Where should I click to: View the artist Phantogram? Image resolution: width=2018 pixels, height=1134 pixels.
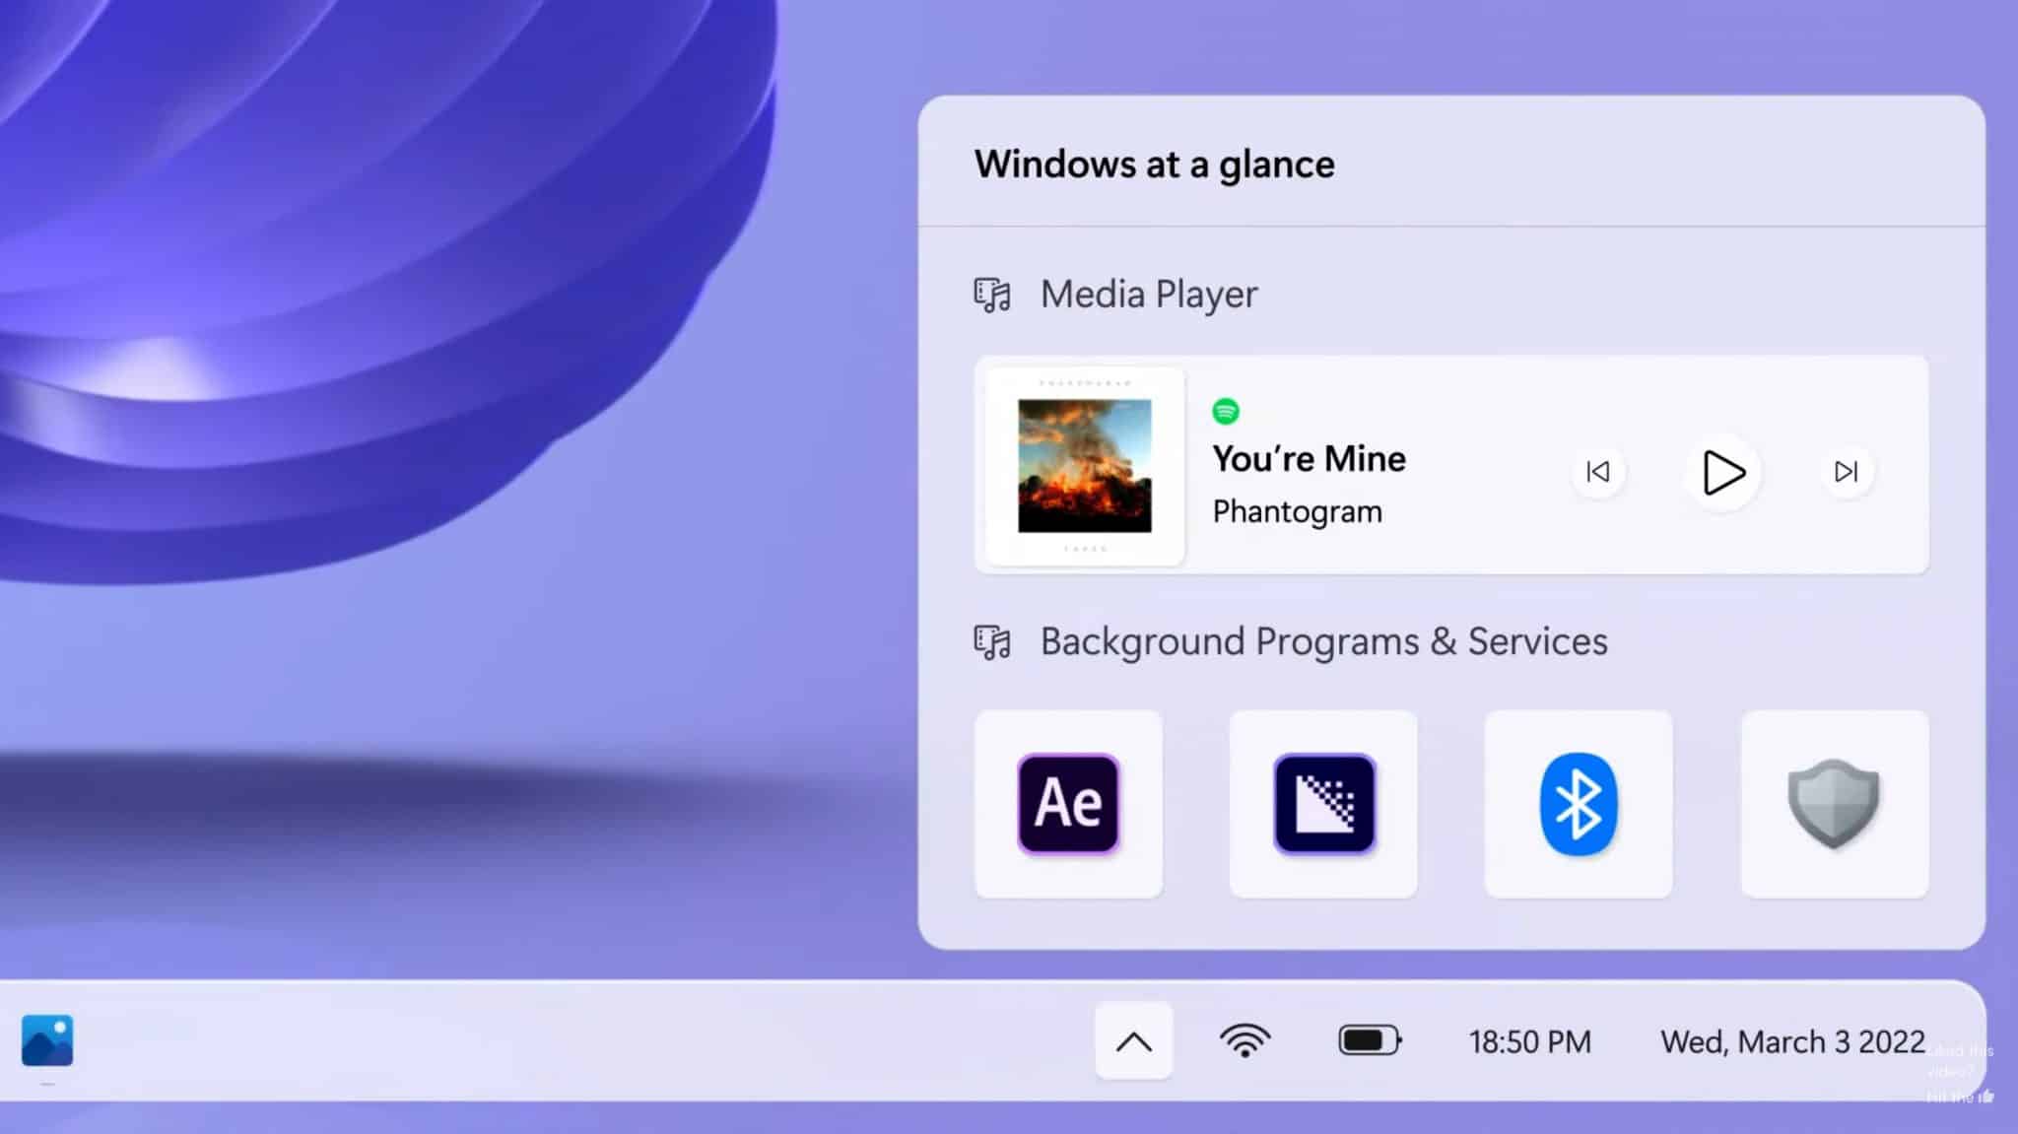point(1297,511)
